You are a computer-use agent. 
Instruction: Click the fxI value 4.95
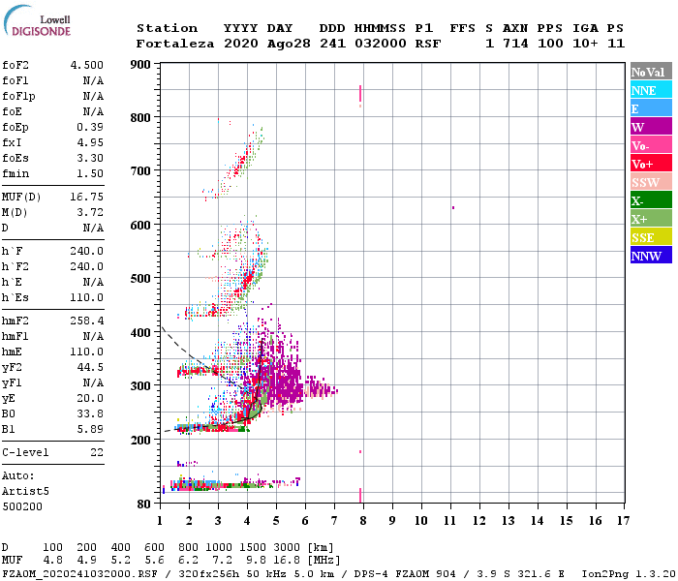pos(90,142)
